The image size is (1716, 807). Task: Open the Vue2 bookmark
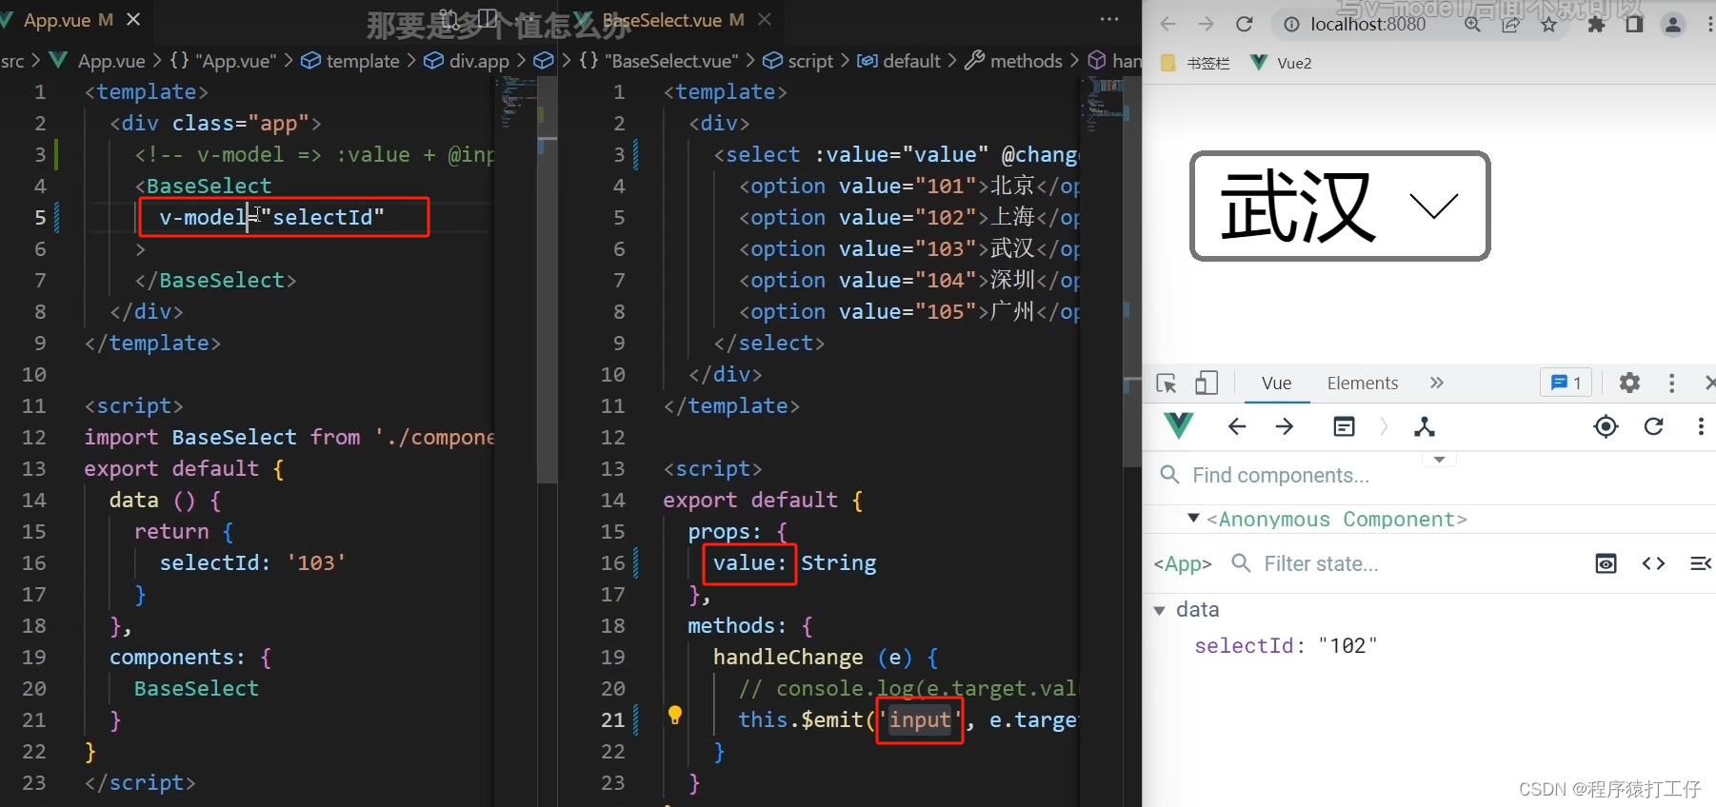pos(1281,63)
